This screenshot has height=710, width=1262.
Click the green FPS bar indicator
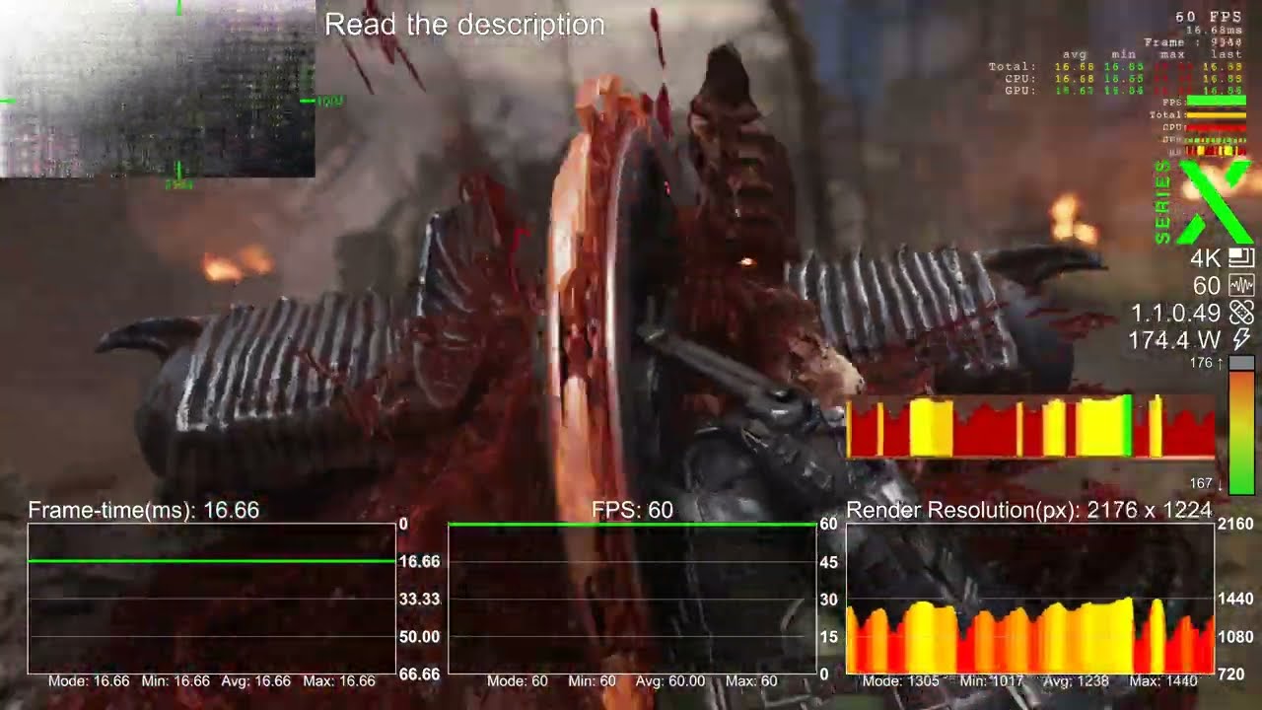click(1217, 102)
